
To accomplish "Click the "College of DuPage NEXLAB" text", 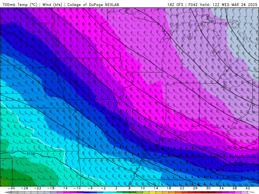I will point(93,5).
